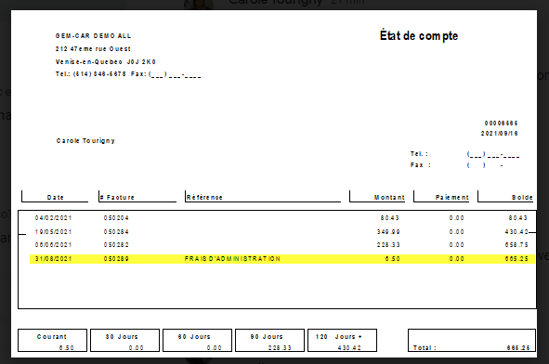Select invoice number 050204

(x=116, y=218)
